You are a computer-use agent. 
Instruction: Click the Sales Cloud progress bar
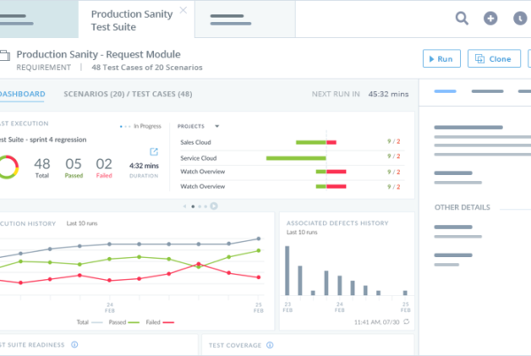315,142
